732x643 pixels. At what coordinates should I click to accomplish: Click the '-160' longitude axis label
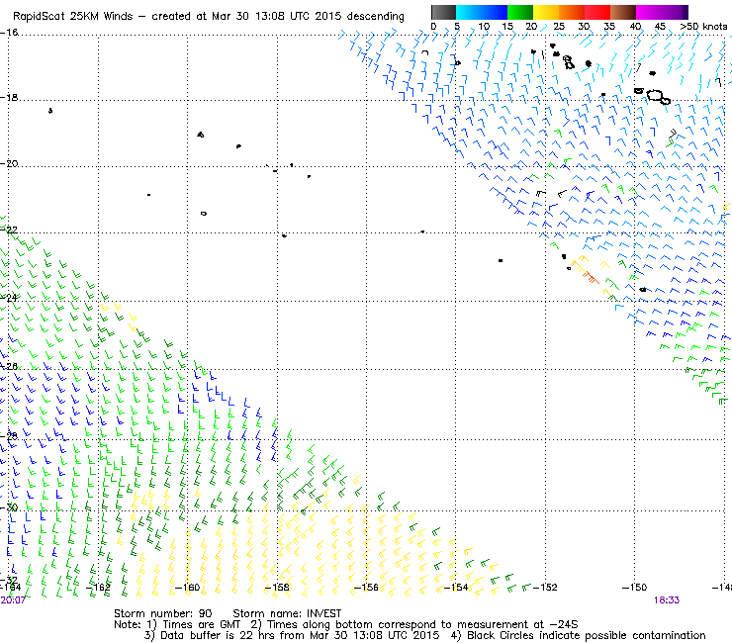click(x=187, y=588)
